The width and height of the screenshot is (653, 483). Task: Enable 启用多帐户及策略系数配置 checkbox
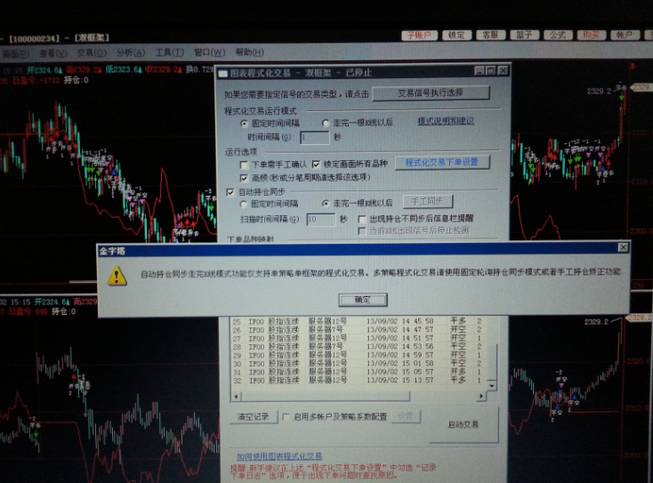(x=286, y=417)
